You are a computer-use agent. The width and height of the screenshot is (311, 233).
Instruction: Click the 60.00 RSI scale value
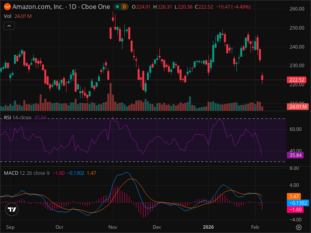295,129
